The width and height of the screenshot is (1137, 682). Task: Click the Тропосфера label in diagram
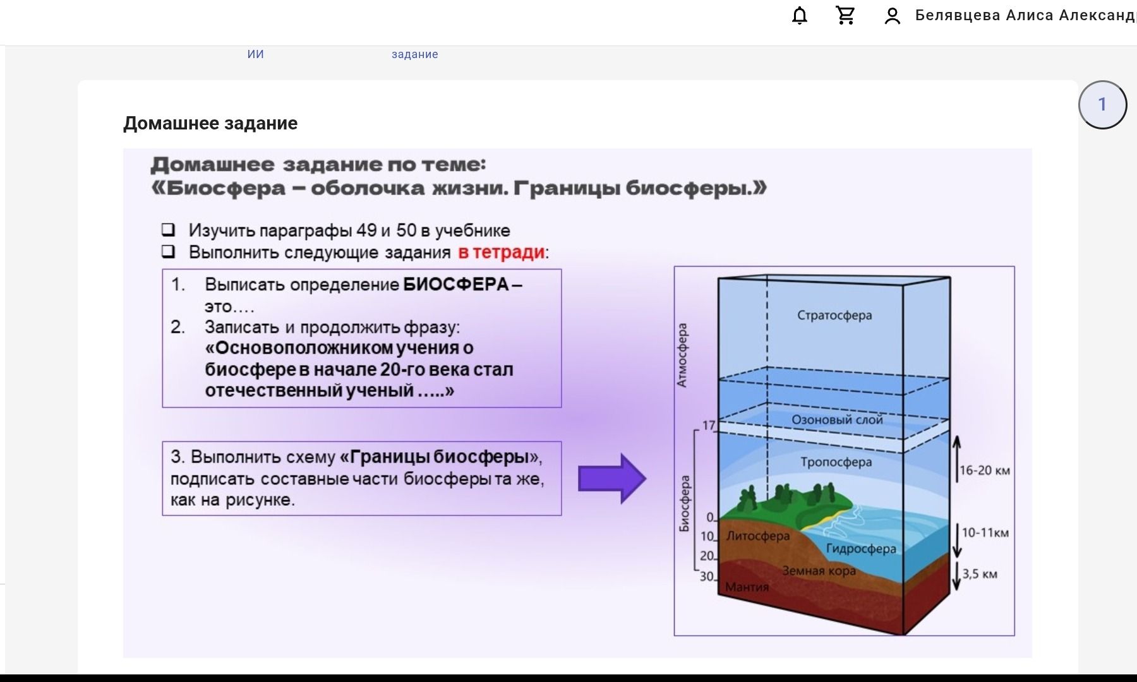(836, 462)
